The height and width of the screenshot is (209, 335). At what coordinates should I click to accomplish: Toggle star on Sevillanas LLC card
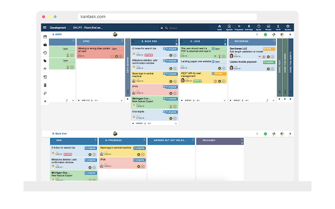tap(268, 57)
